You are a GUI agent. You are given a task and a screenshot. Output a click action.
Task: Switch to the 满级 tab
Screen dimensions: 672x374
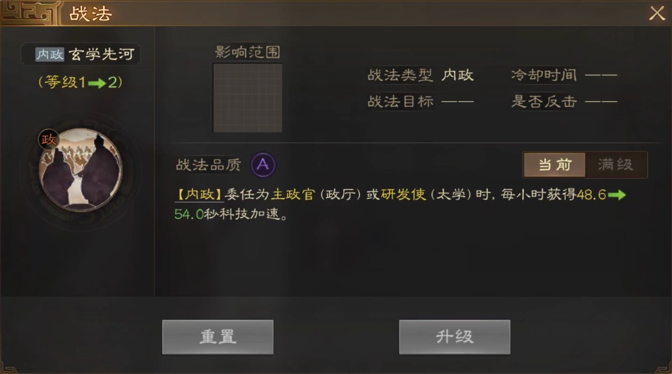coord(616,164)
